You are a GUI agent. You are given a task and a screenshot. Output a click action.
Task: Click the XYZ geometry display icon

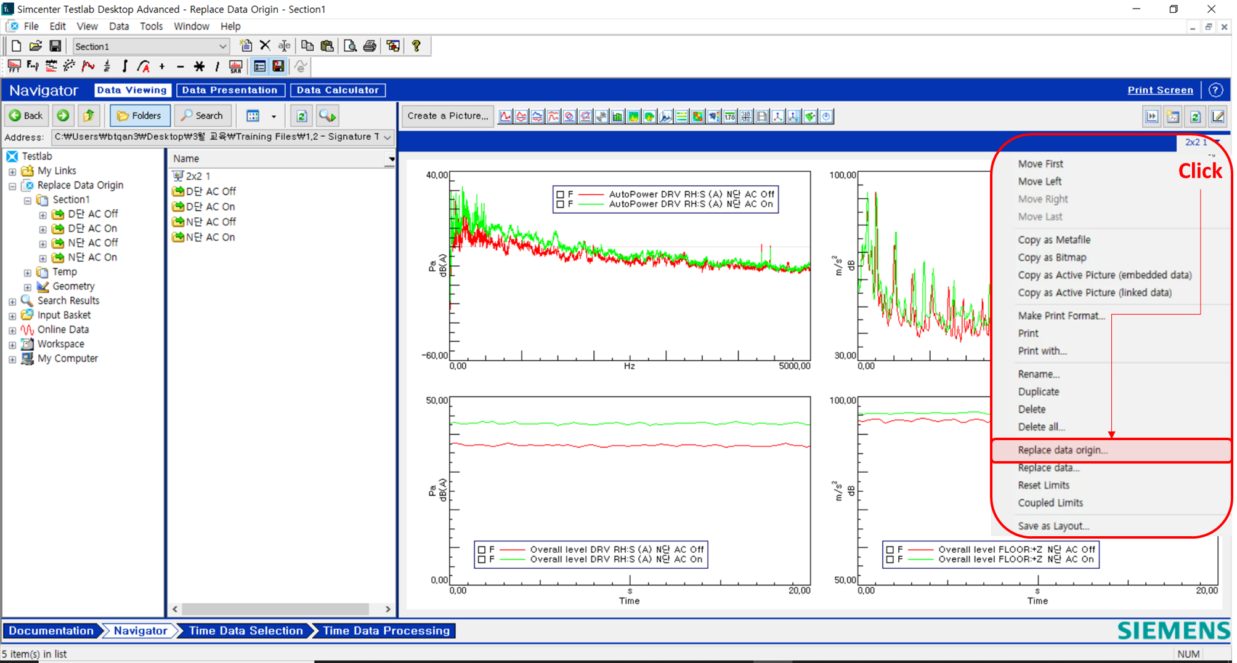[x=778, y=116]
